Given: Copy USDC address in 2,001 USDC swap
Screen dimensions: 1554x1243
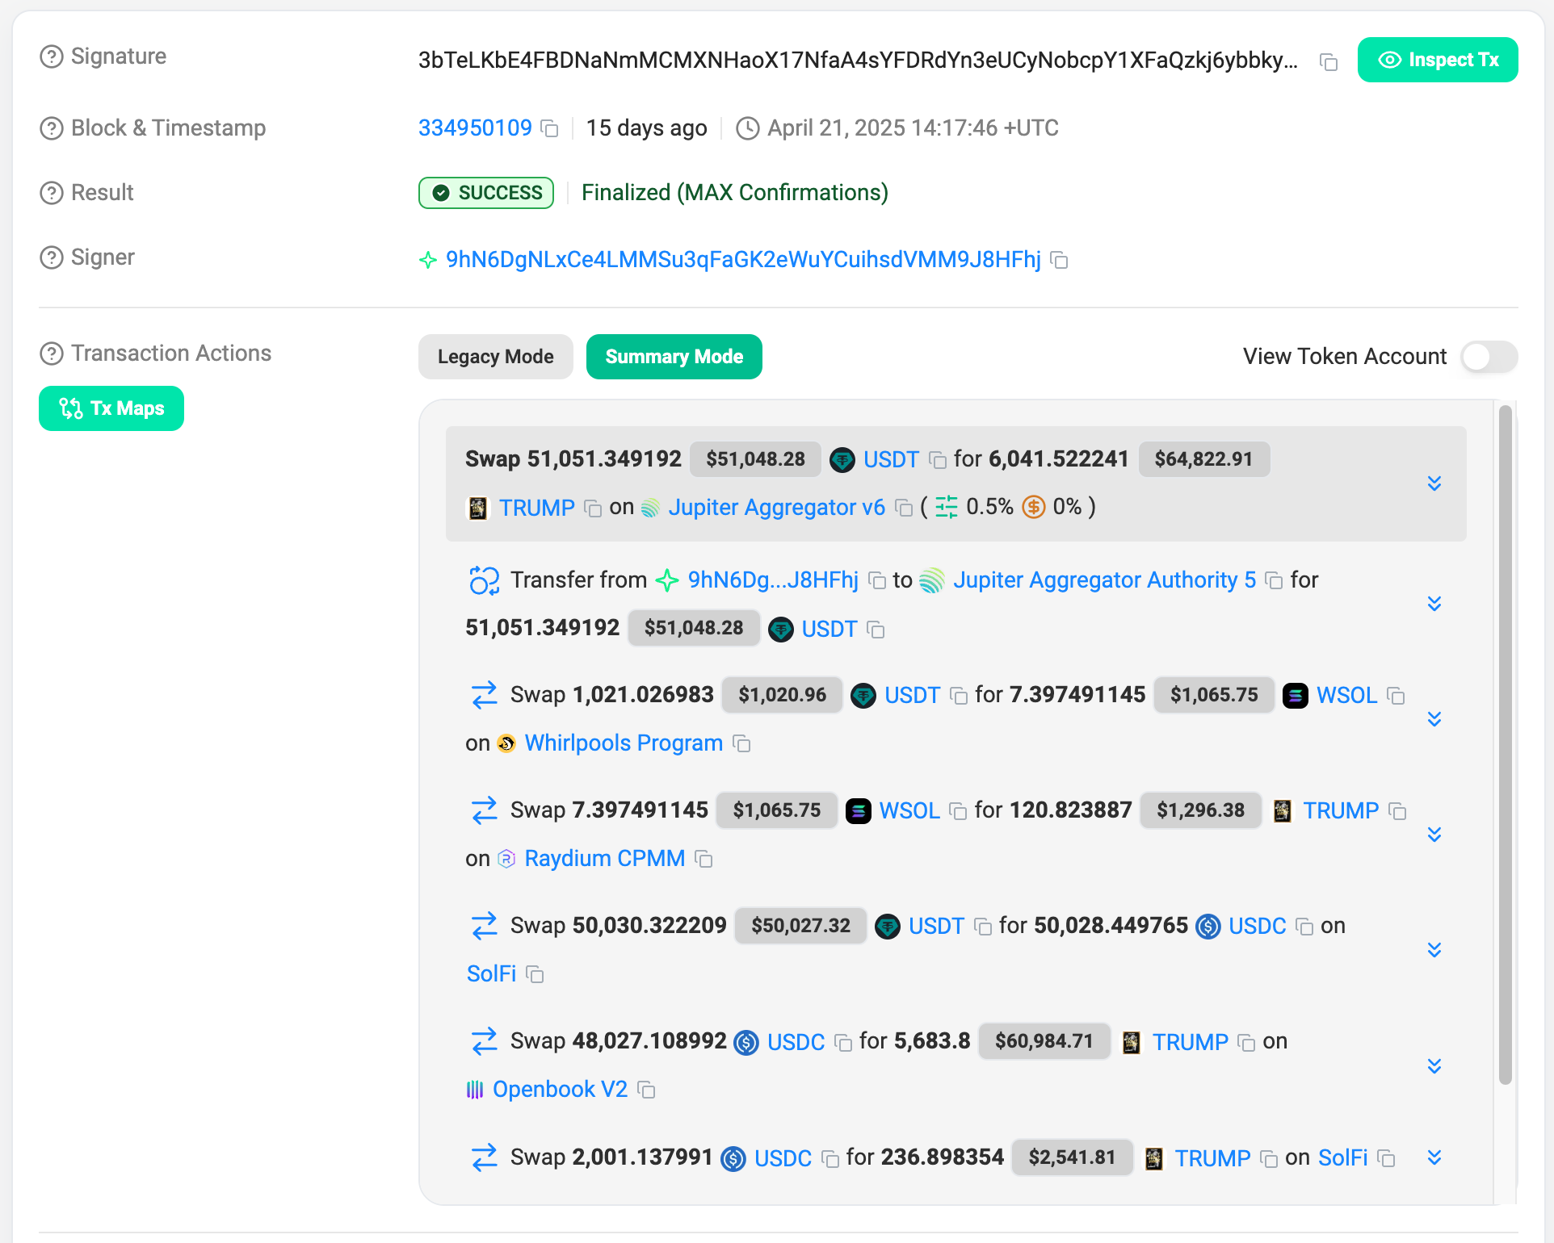Looking at the screenshot, I should pyautogui.click(x=829, y=1159).
